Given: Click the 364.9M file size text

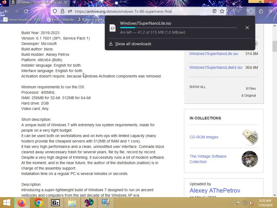Looking at the screenshot, I should [x=252, y=67].
